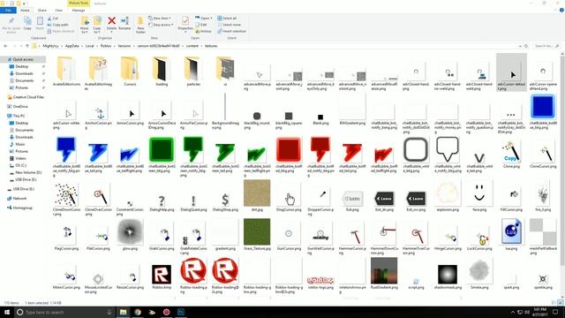The height and width of the screenshot is (318, 565).
Task: Select Network in navigation pane
Action: (x=19, y=198)
